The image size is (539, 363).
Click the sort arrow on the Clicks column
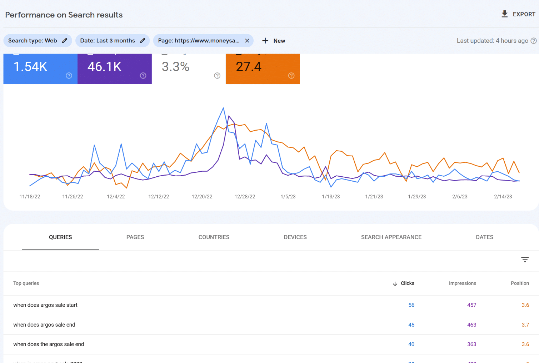click(x=394, y=283)
